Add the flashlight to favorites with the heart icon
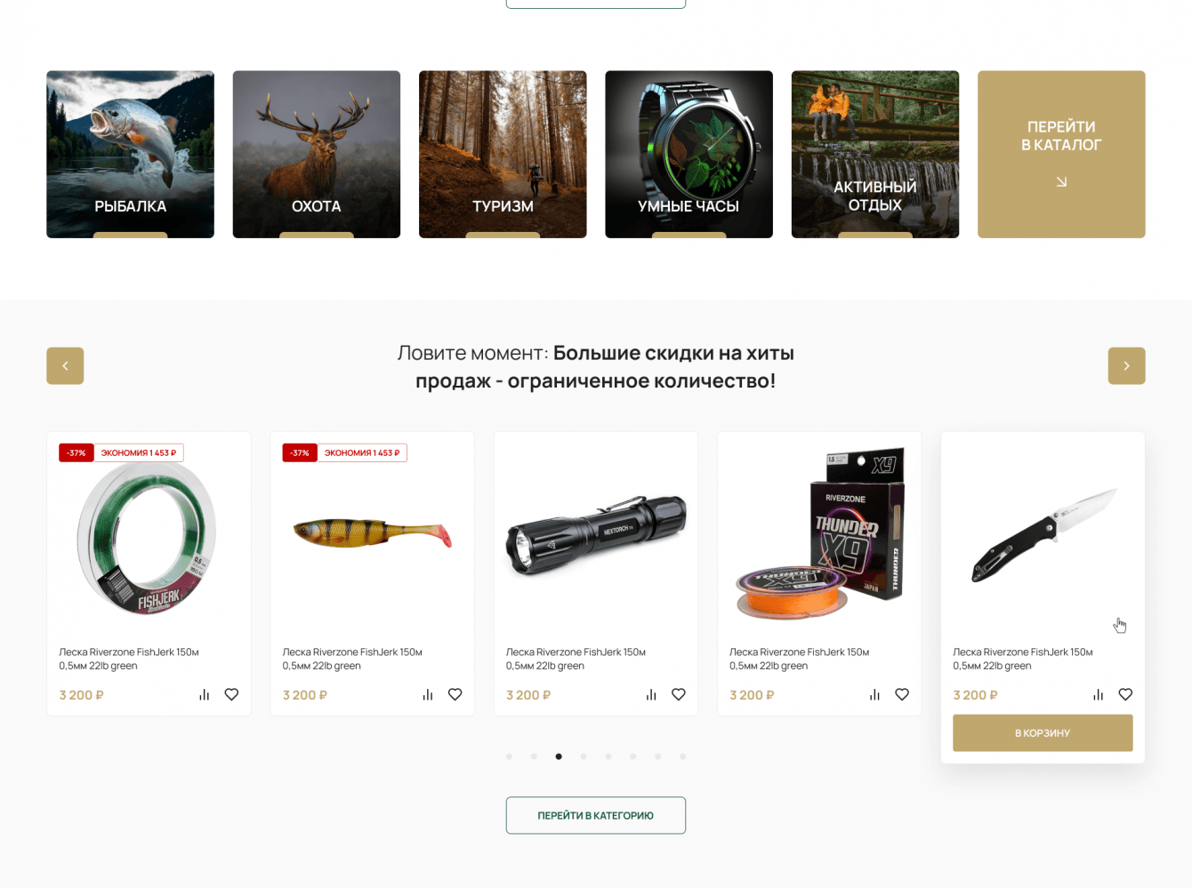This screenshot has width=1192, height=888. tap(679, 694)
